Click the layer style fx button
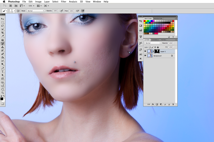The image size is (214, 142). 153,104
